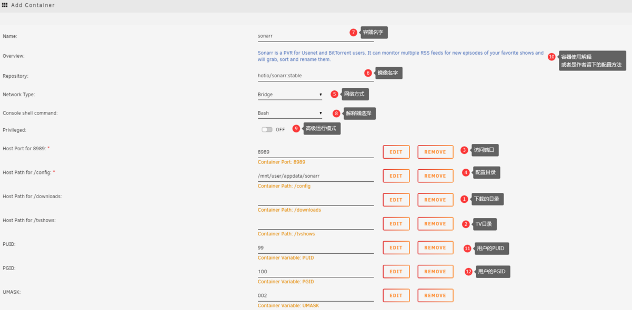The height and width of the screenshot is (310, 632).
Task: Remove the /tvshows path entry
Action: (435, 224)
